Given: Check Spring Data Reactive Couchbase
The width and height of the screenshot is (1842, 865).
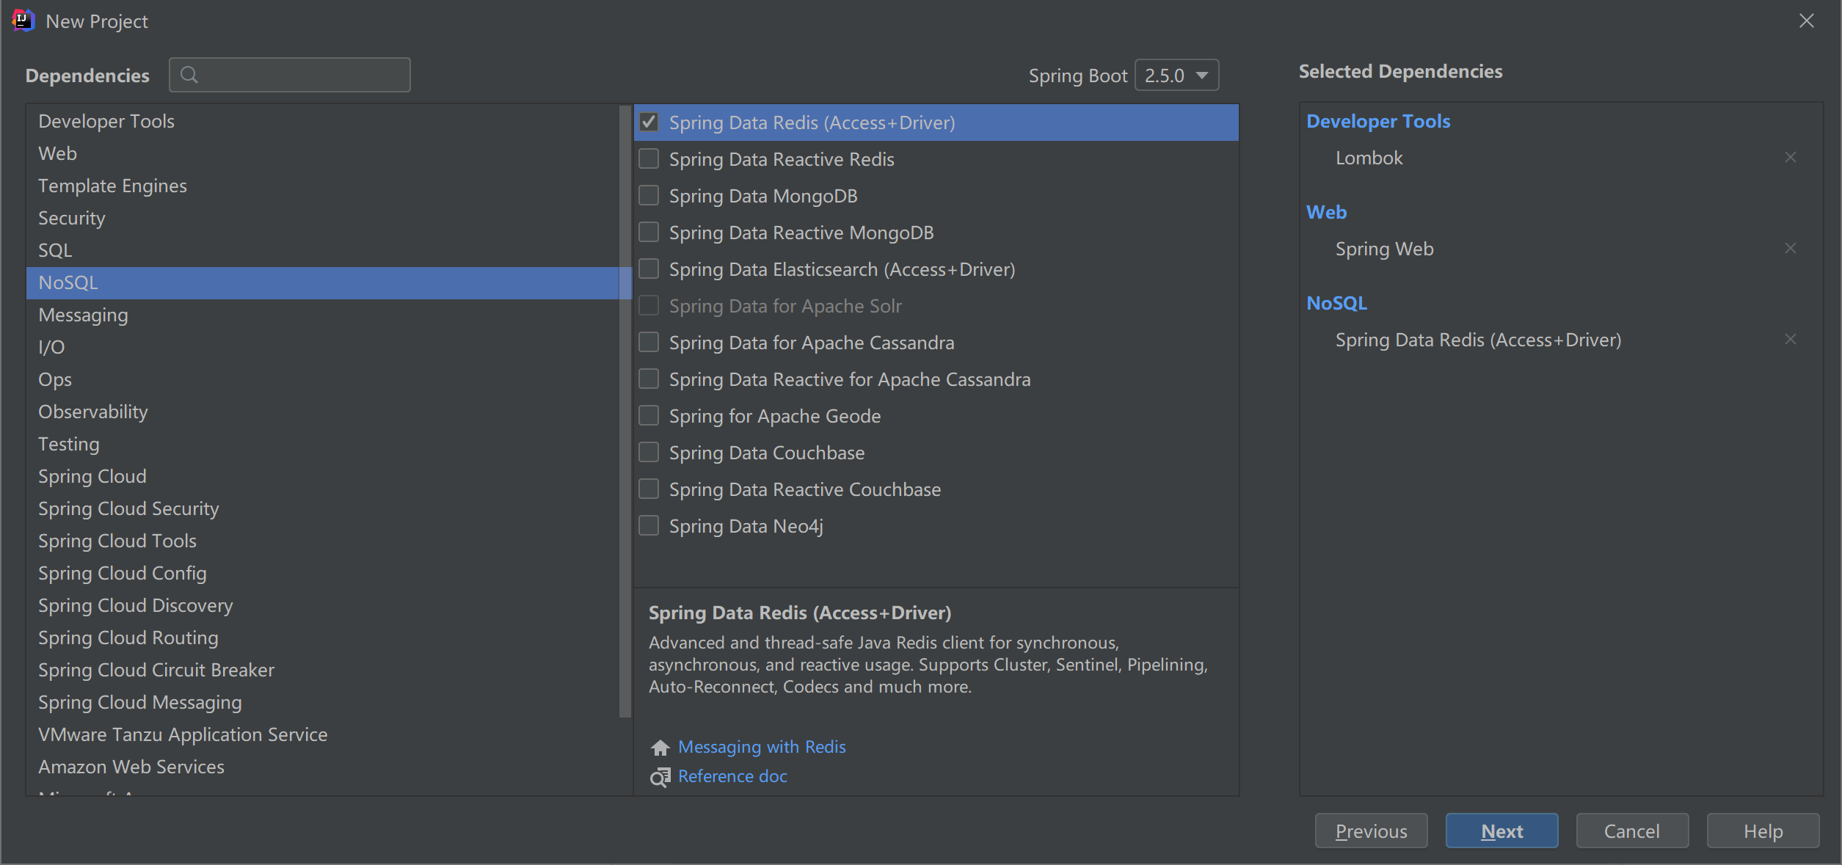Looking at the screenshot, I should [x=649, y=489].
